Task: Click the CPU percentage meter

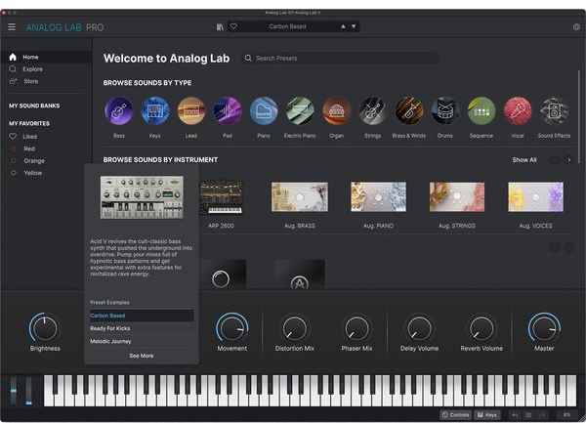Action: [x=566, y=415]
